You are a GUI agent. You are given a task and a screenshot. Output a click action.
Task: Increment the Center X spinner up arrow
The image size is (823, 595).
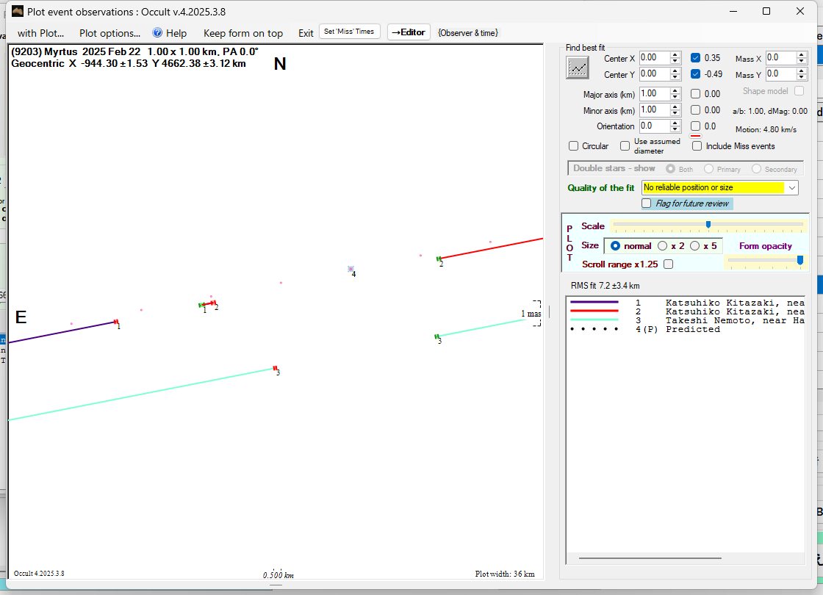click(x=675, y=54)
